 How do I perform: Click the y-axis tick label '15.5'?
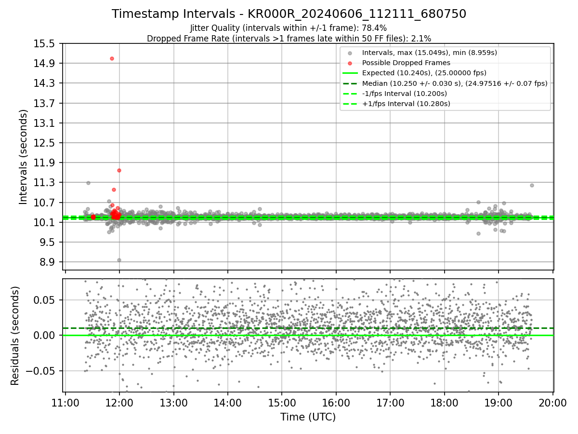point(45,44)
